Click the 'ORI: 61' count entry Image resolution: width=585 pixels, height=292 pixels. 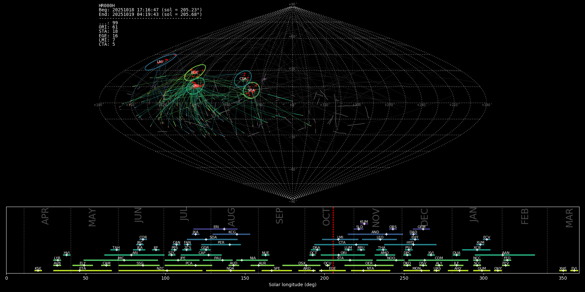(x=108, y=27)
